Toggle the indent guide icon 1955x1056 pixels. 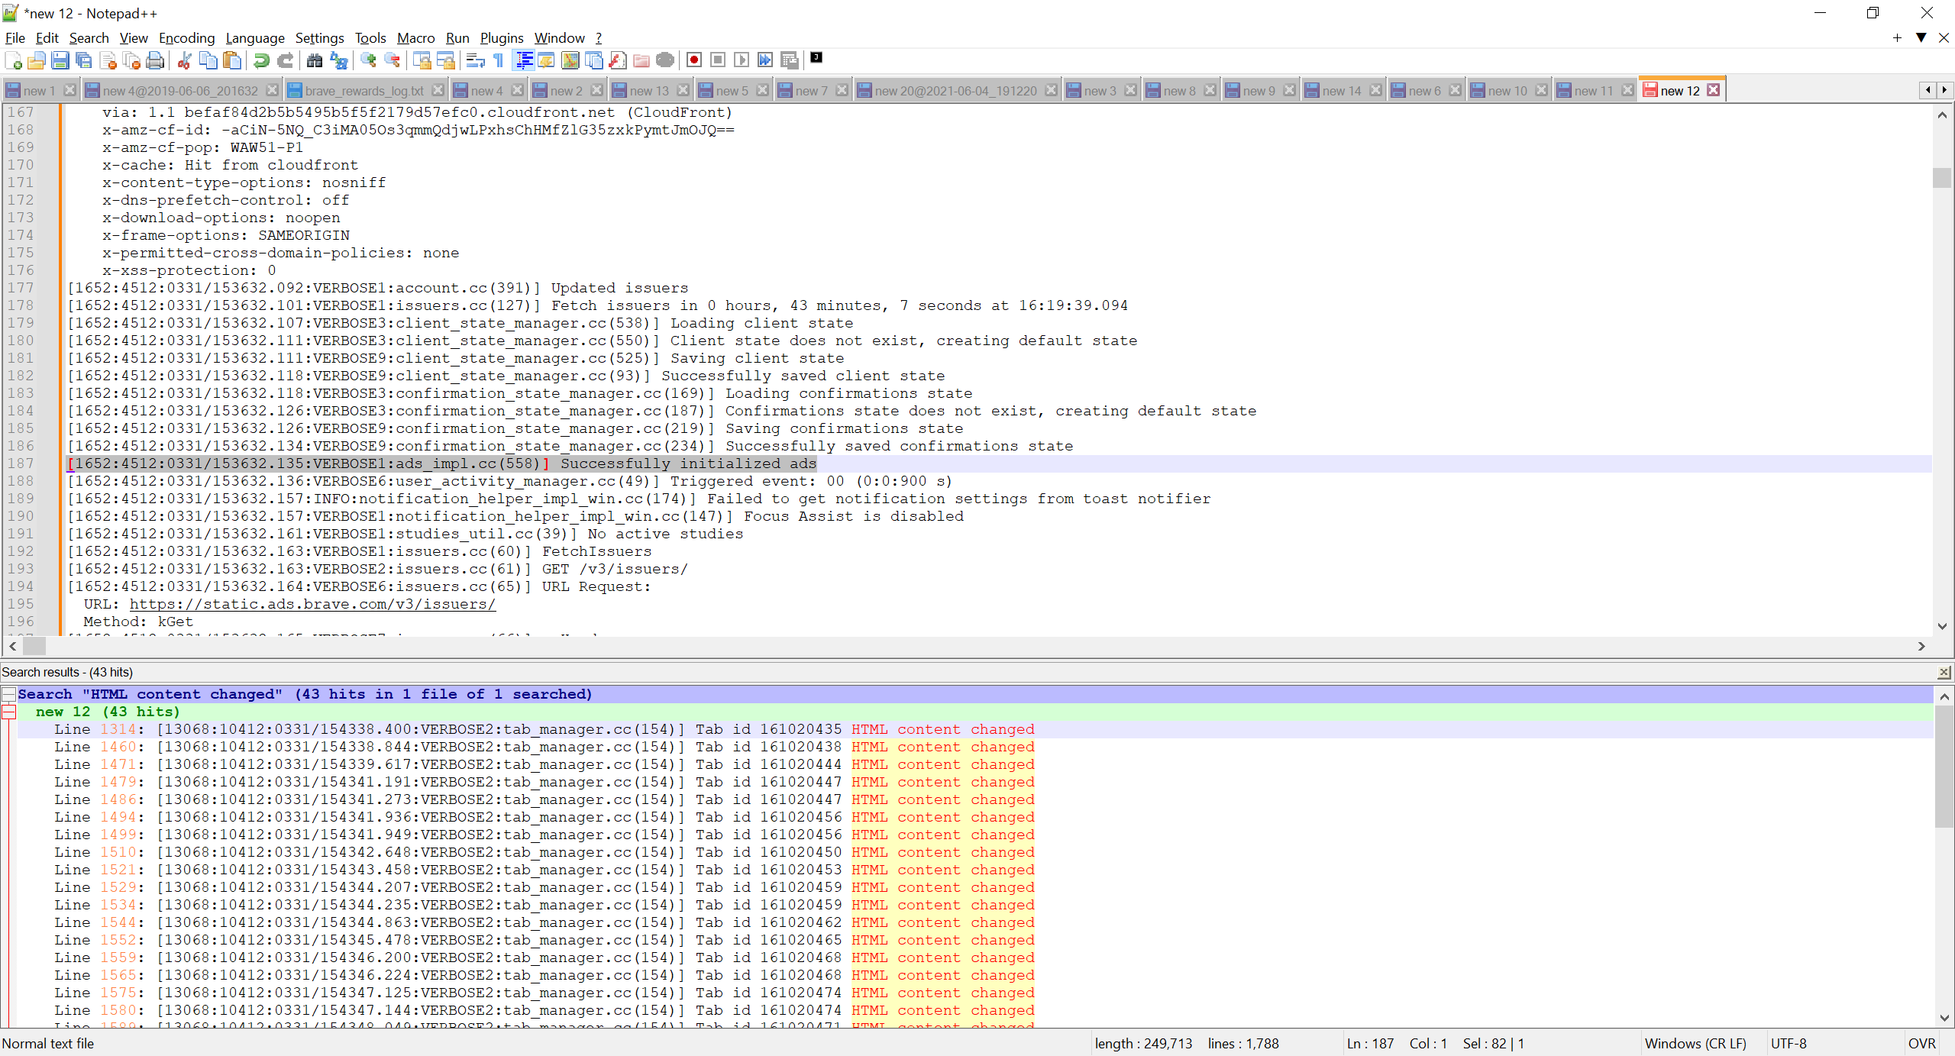524,60
